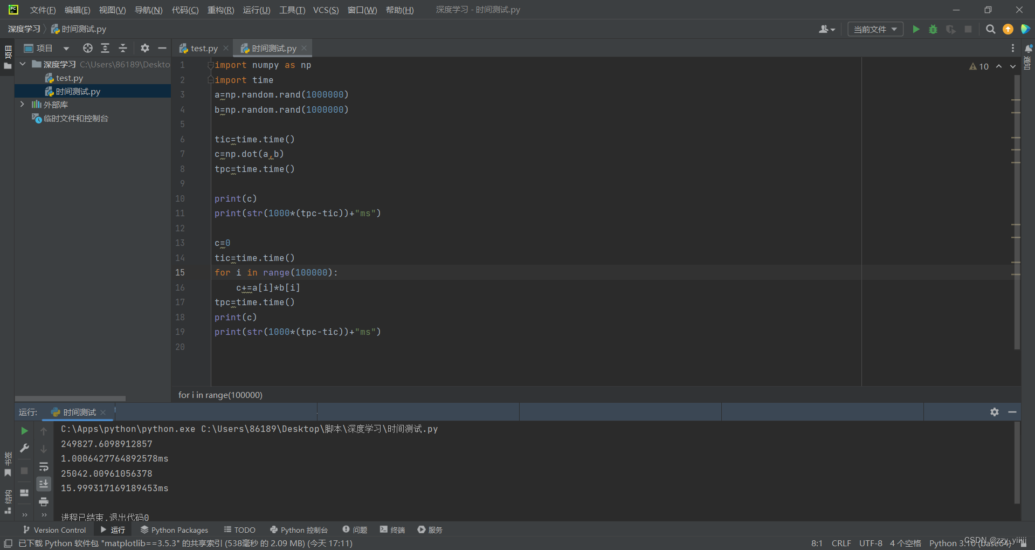
Task: Expand the 外部库 node
Action: (x=22, y=104)
